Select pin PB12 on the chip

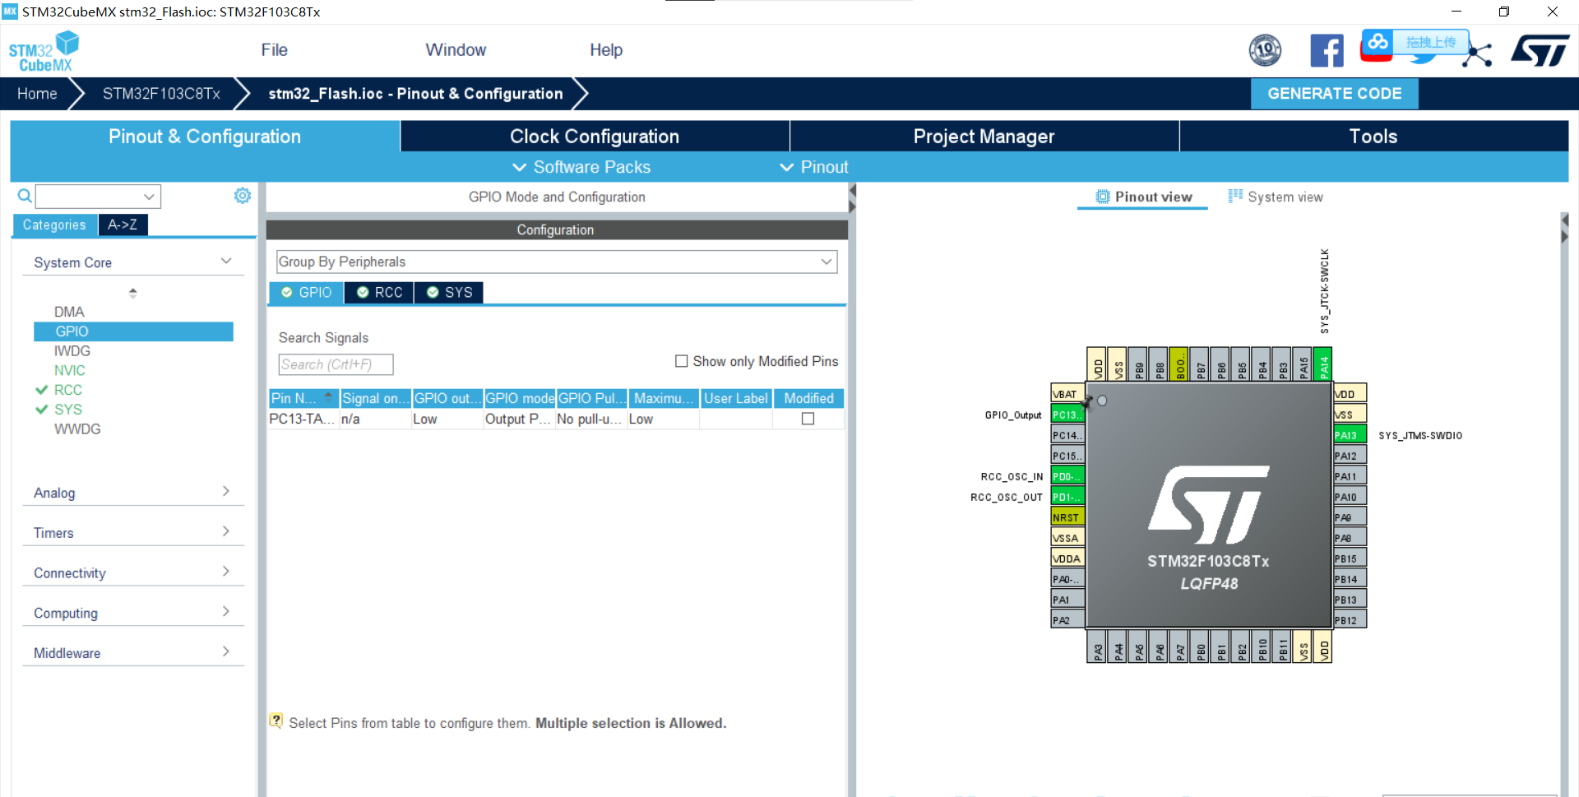point(1349,620)
